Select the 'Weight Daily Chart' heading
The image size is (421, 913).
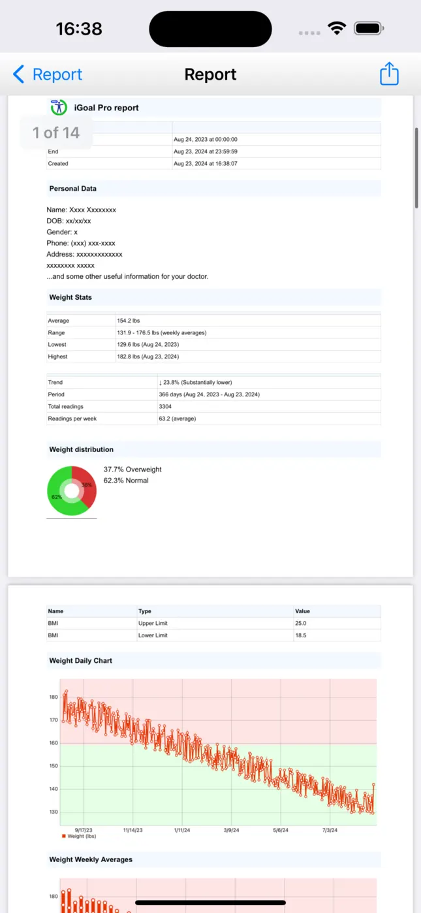(x=81, y=661)
